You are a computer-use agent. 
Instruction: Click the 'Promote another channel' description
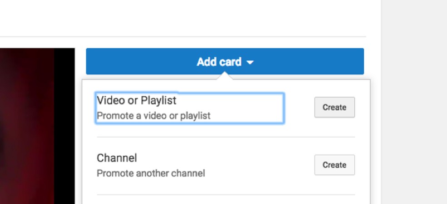(x=151, y=173)
